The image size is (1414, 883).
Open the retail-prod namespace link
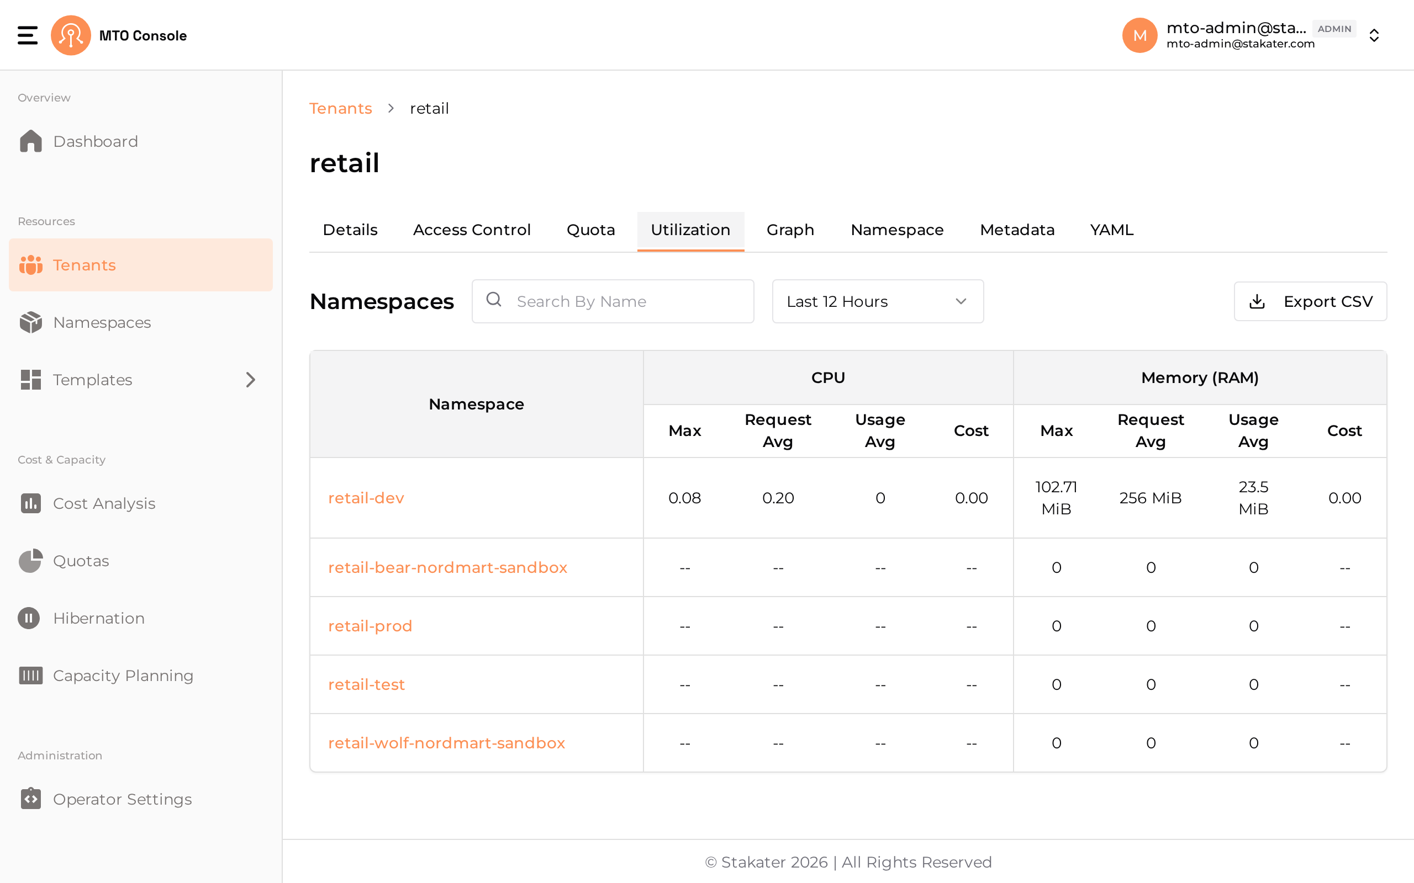[370, 626]
